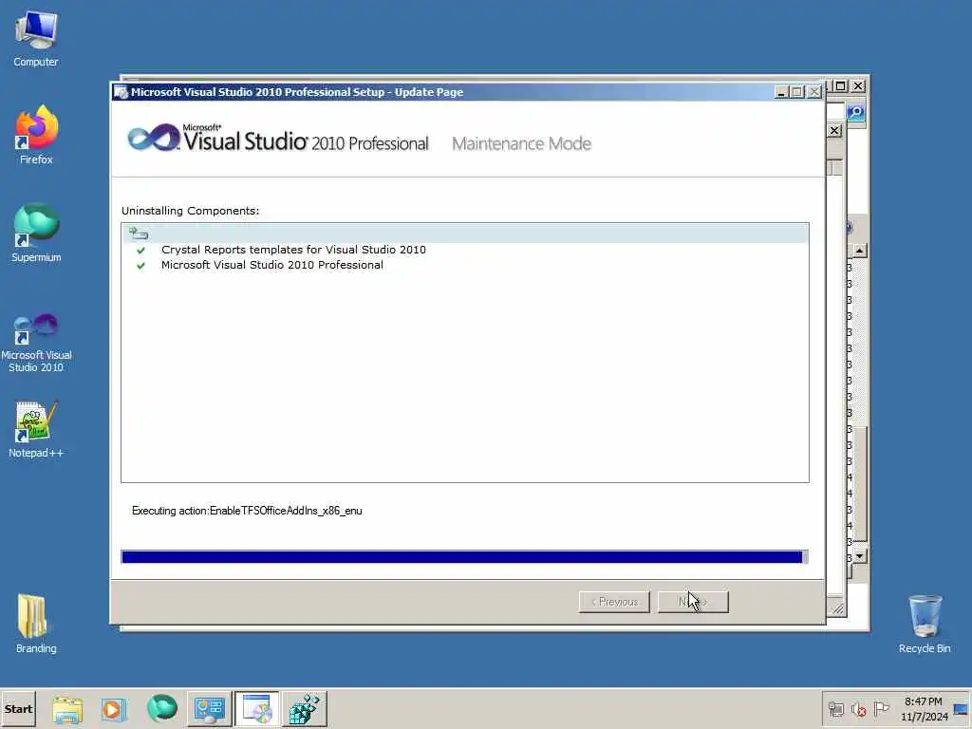This screenshot has width=972, height=729.
Task: Open the Action Center flag icon
Action: [x=881, y=709]
